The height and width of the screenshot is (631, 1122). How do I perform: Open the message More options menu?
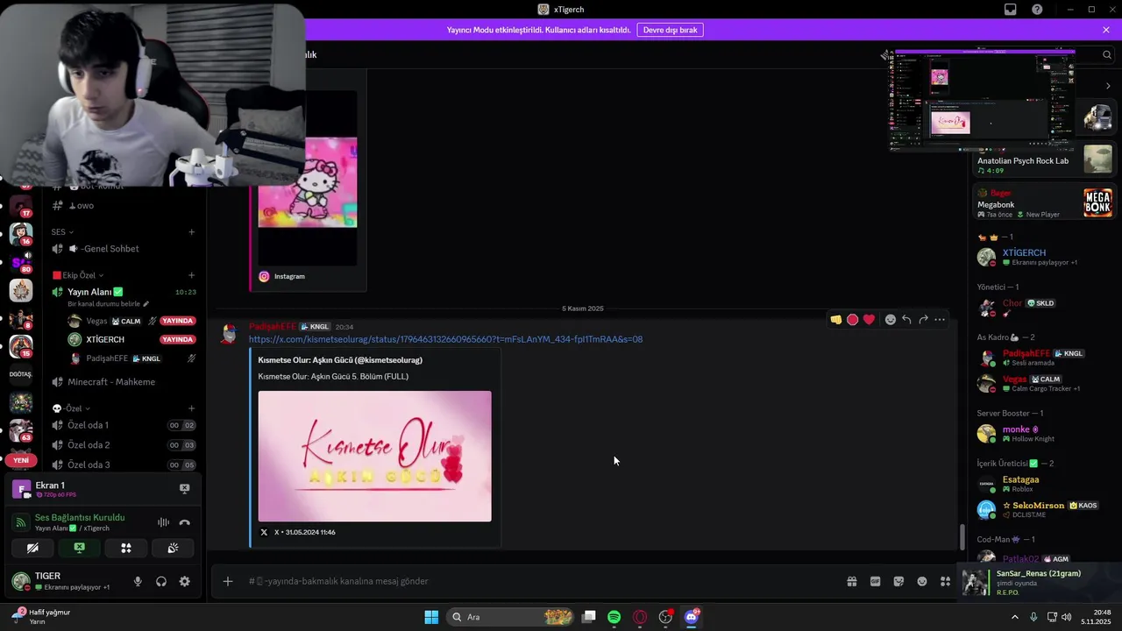(940, 320)
